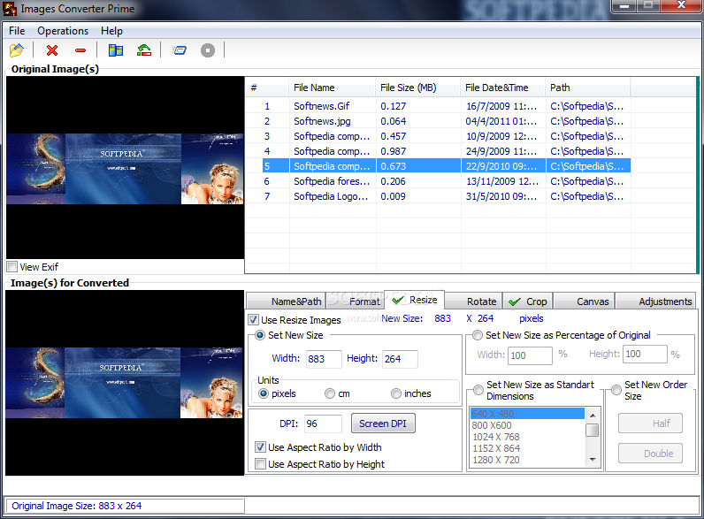Select Softnews.jpg file row

tap(438, 121)
